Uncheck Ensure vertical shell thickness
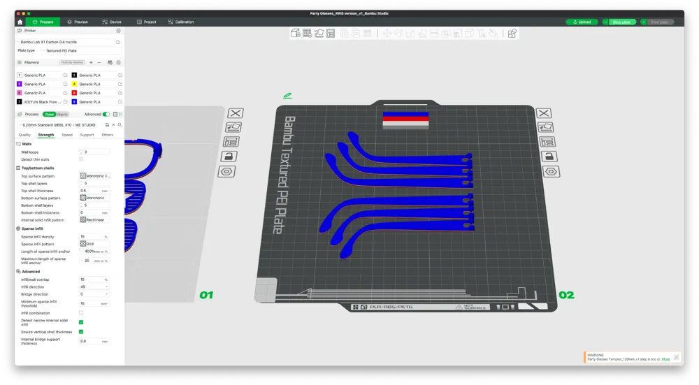The width and height of the screenshot is (699, 385). [81, 332]
